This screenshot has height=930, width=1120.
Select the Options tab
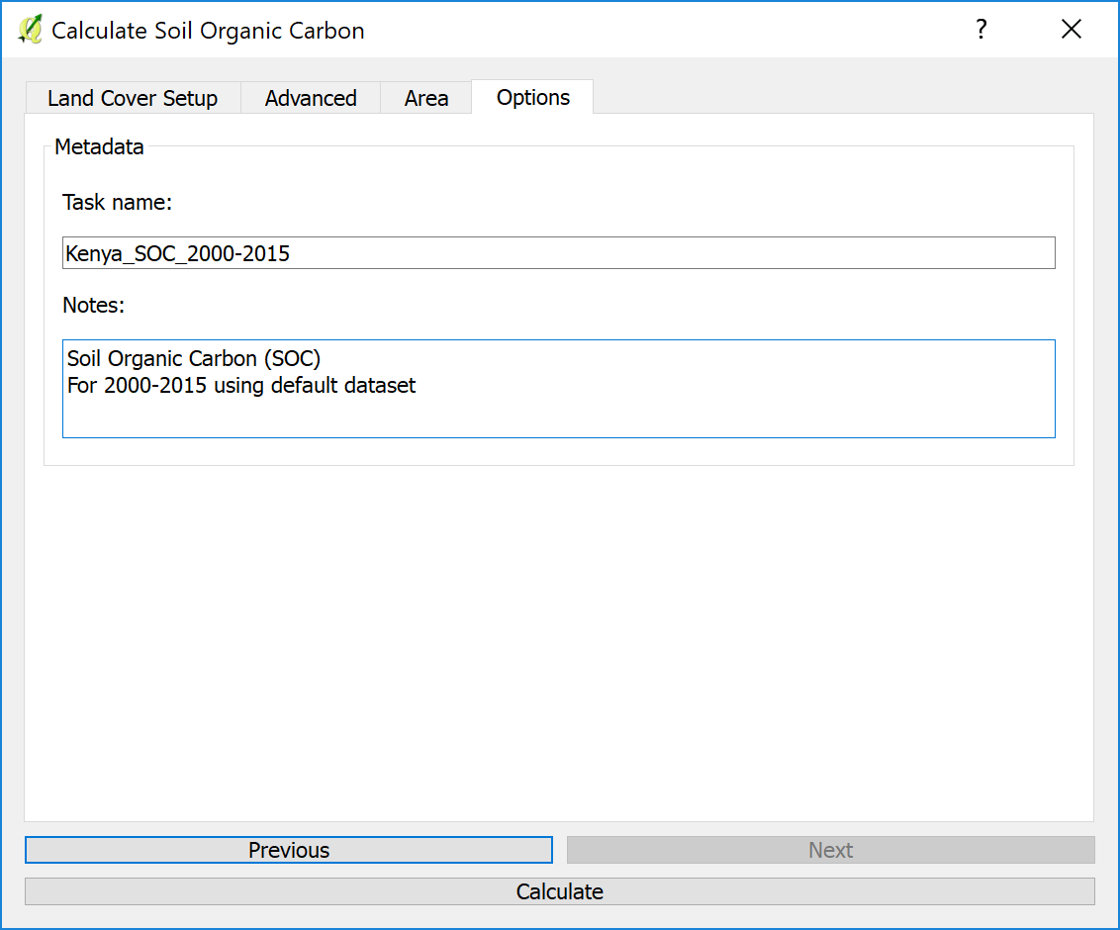pos(533,97)
